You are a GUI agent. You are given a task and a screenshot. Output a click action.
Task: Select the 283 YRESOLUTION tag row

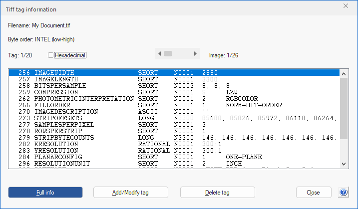pos(174,151)
